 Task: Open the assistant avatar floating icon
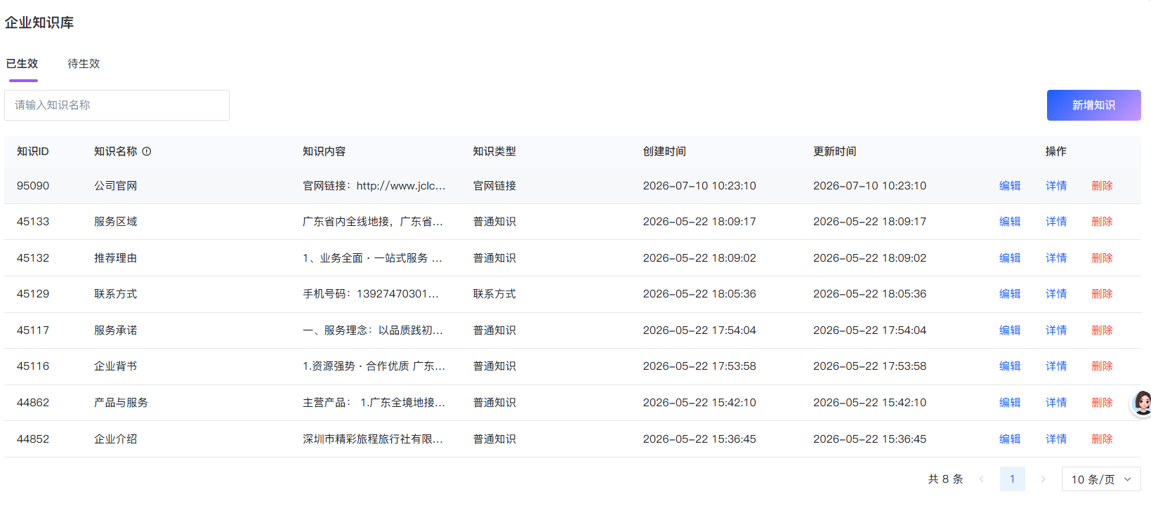pyautogui.click(x=1141, y=403)
